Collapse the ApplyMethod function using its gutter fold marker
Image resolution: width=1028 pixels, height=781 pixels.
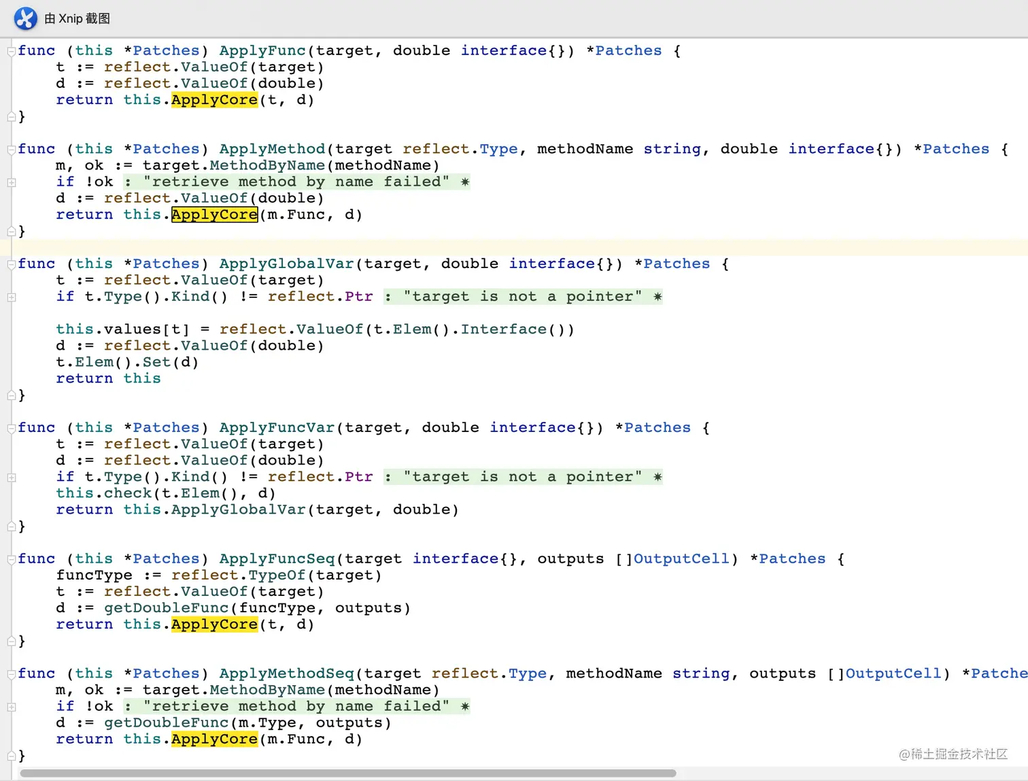click(x=12, y=150)
